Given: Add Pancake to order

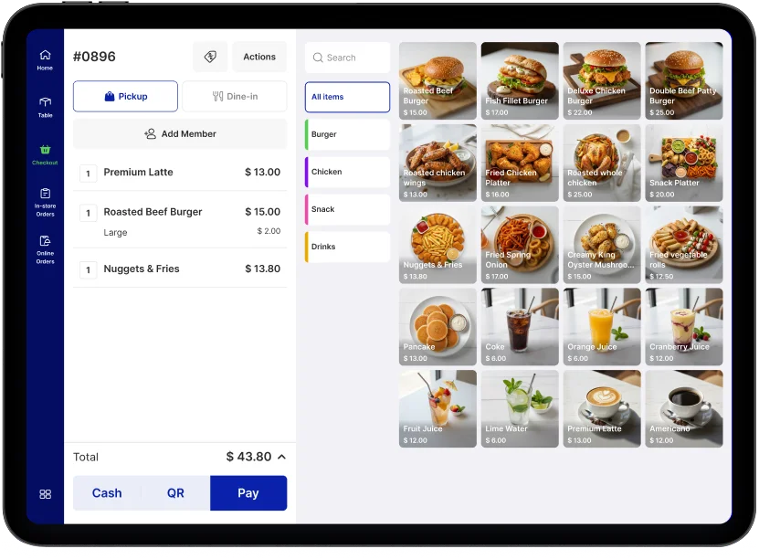Looking at the screenshot, I should [x=437, y=327].
